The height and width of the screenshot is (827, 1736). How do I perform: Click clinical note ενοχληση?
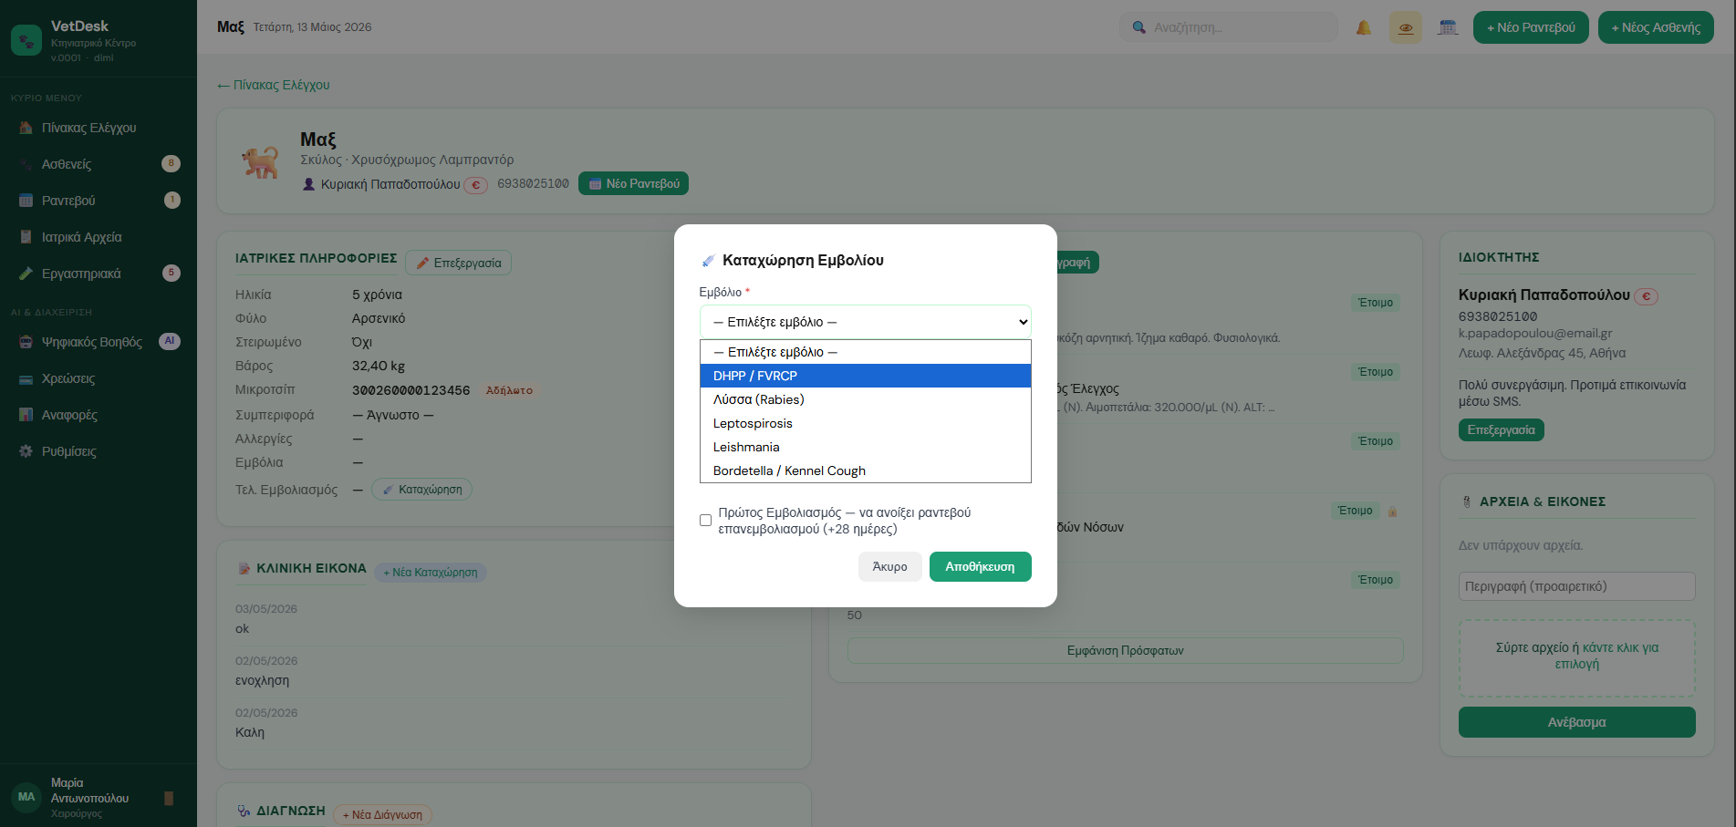tap(262, 680)
